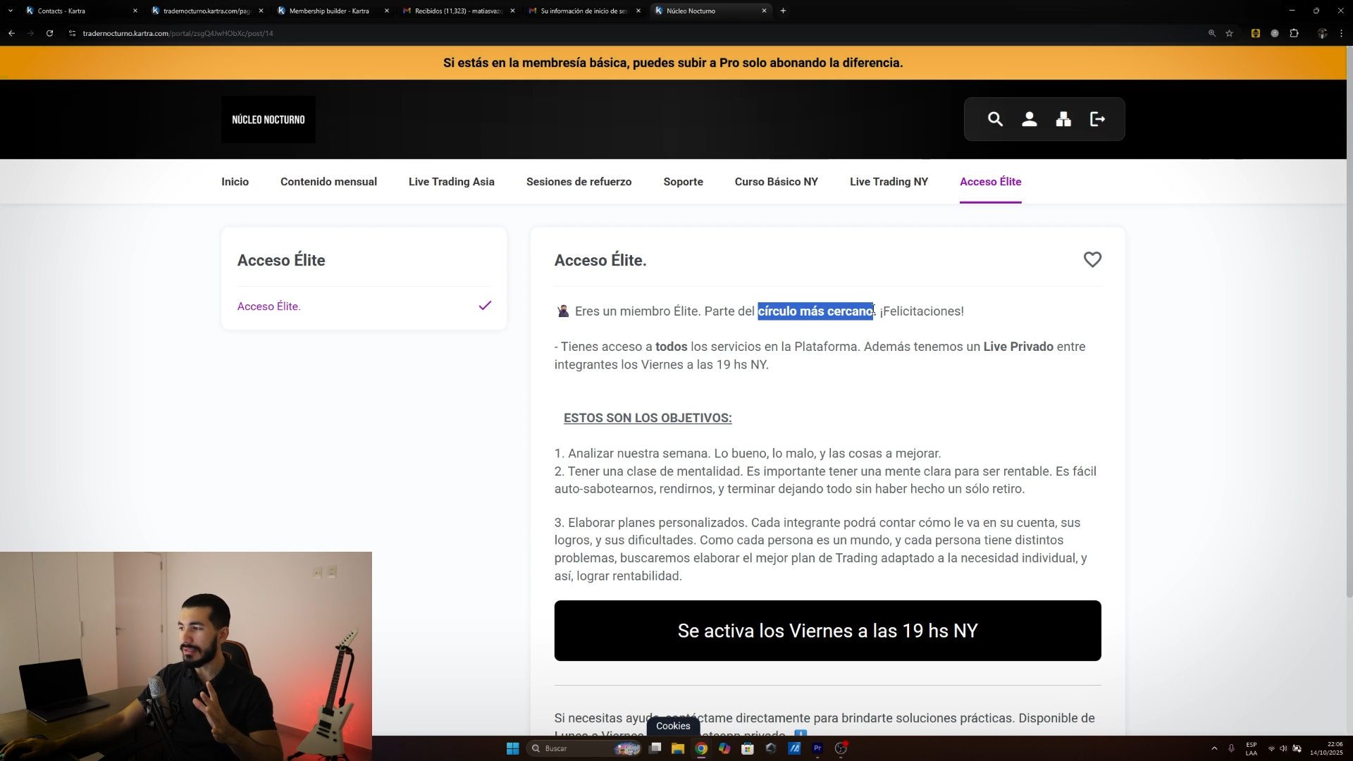Open the clock showing 22:06
Screen dimensions: 1353x761
coord(1327,748)
